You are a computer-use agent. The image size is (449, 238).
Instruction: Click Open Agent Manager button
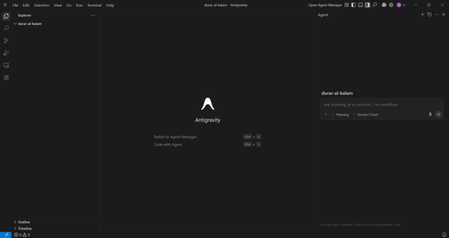(x=325, y=5)
